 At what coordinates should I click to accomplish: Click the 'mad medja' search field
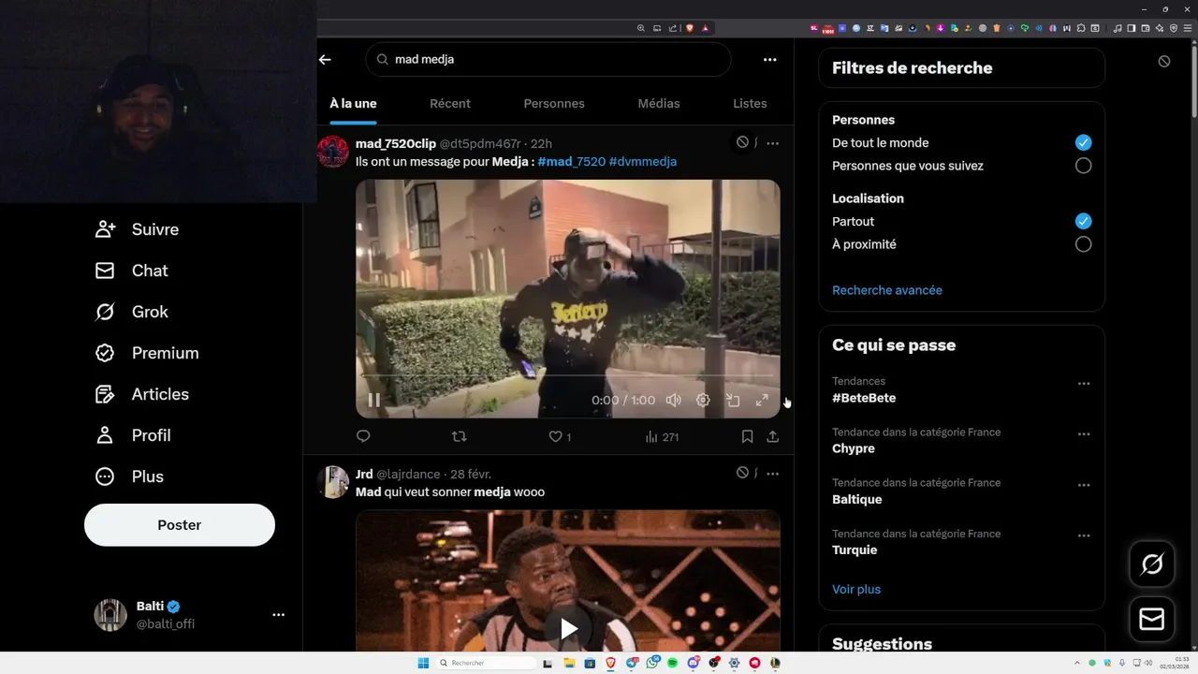point(548,59)
